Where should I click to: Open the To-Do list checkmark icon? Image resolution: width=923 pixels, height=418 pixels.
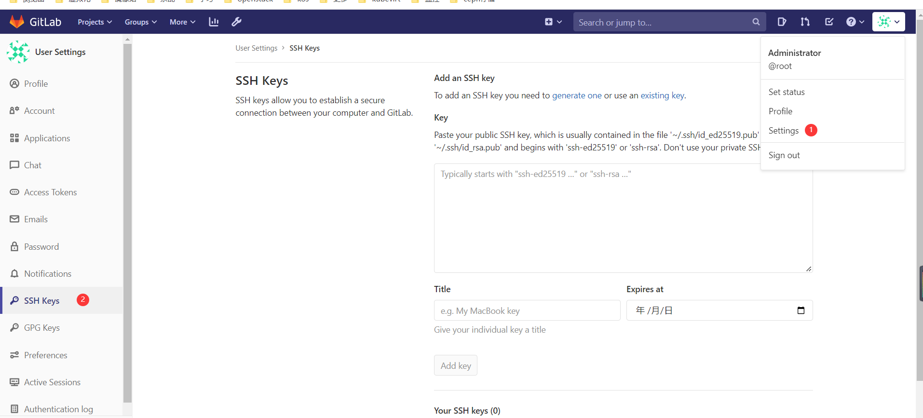coord(829,22)
